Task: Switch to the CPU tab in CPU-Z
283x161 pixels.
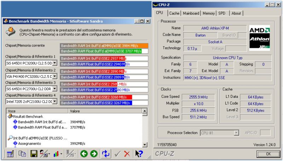Action: tap(160, 13)
